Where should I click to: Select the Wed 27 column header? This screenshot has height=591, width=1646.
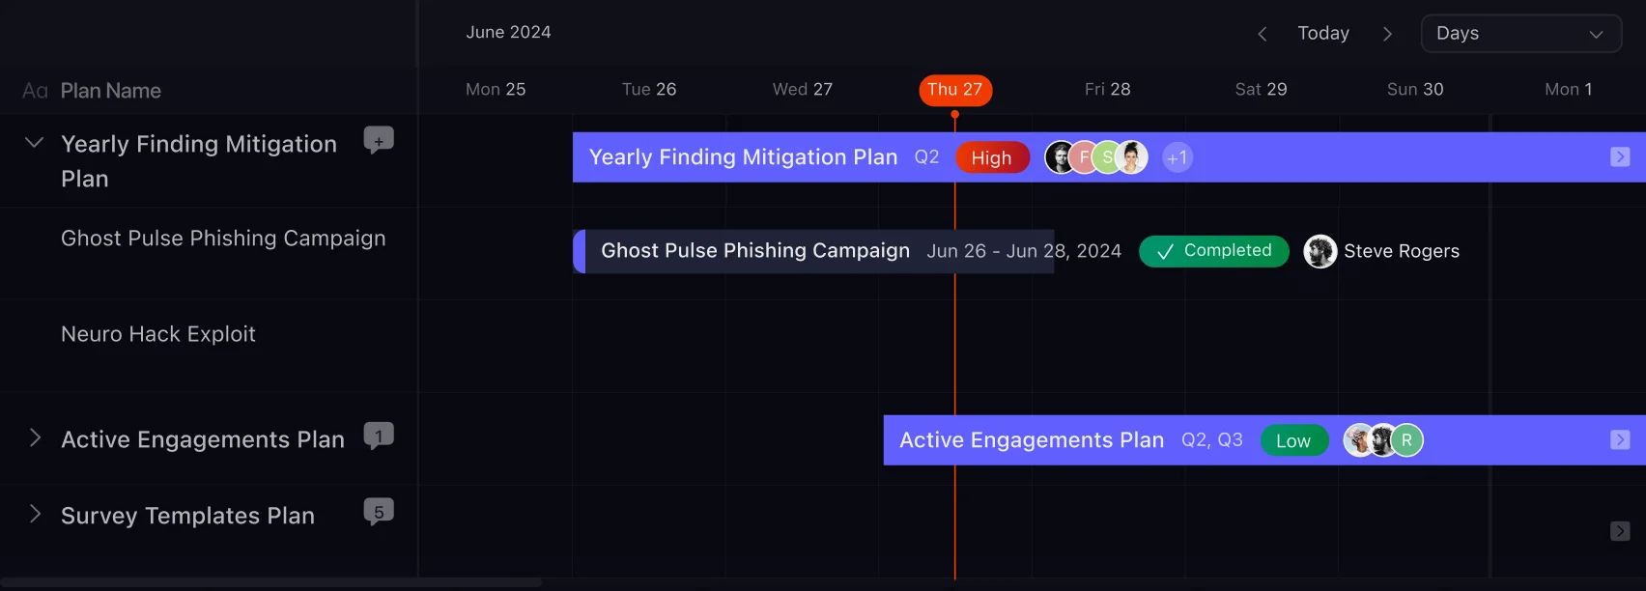pos(803,90)
